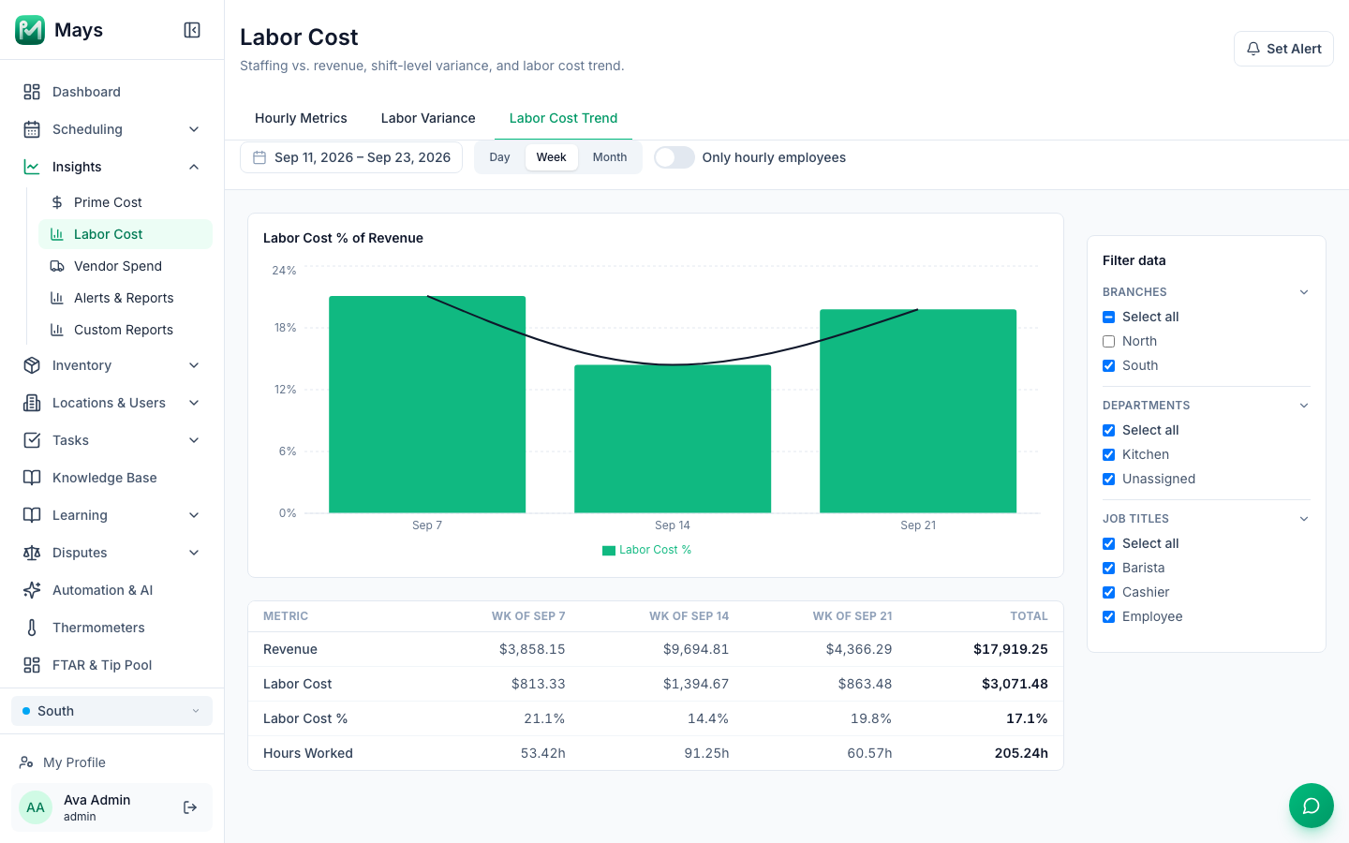Click the Inventory box icon

32,365
